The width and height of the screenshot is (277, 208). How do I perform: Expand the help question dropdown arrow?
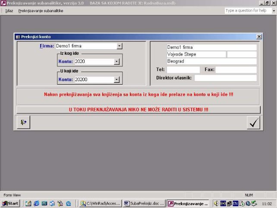[x=273, y=11]
